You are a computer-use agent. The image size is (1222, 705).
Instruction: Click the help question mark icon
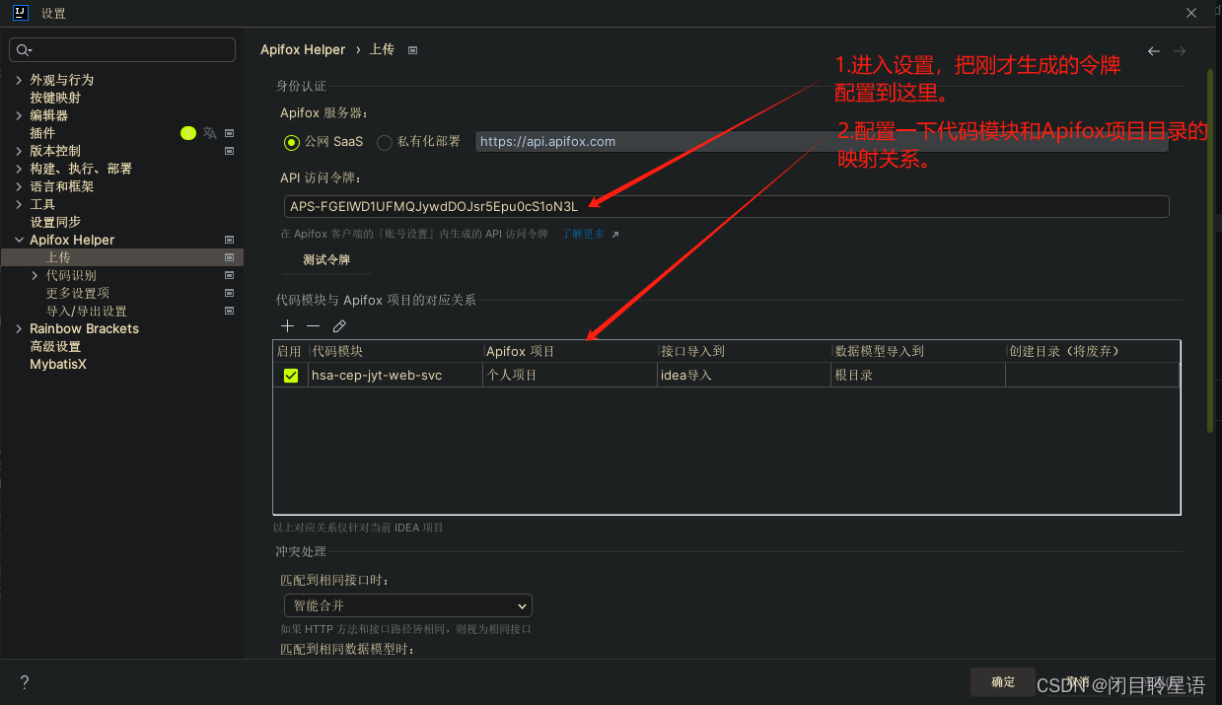coord(25,682)
